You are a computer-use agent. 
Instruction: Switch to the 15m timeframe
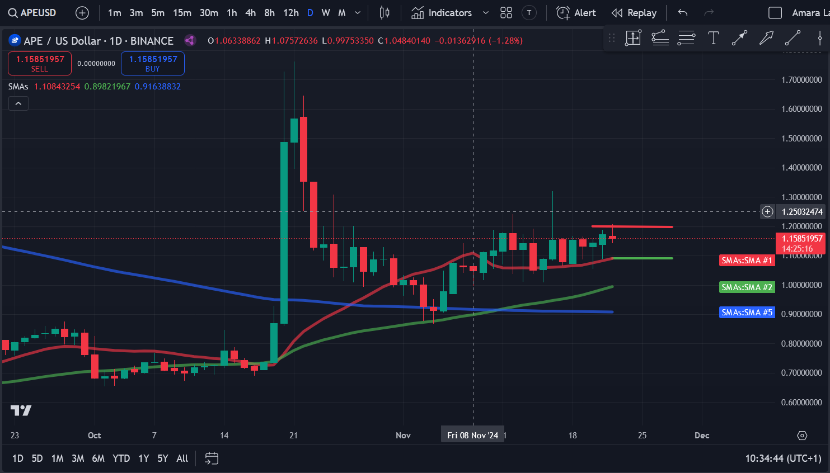[182, 13]
